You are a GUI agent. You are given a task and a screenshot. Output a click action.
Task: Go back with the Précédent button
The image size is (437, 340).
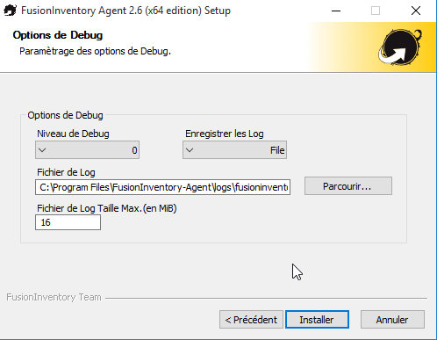tap(251, 320)
